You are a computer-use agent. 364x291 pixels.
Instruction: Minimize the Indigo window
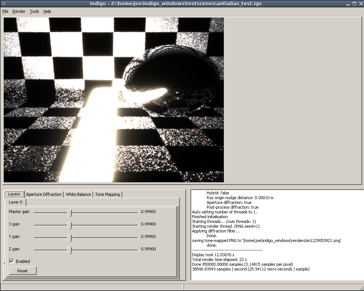(x=348, y=4)
